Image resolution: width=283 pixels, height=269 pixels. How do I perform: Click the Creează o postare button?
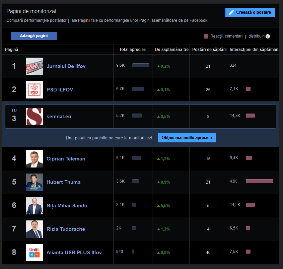click(x=250, y=12)
